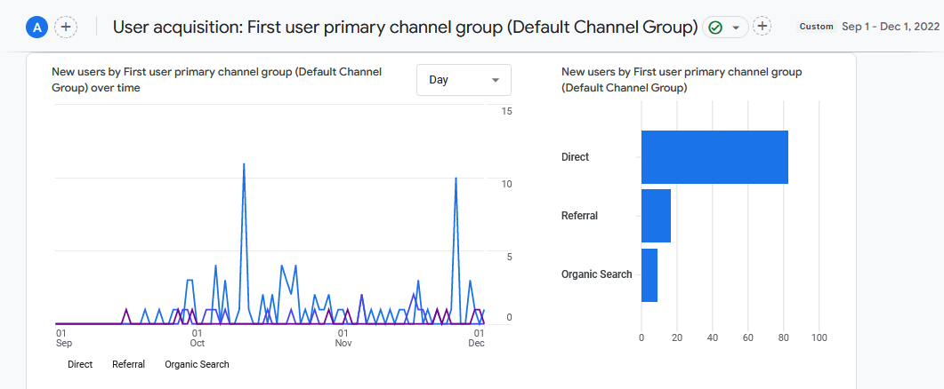The width and height of the screenshot is (944, 389).
Task: Click the line chart title 'New users ... over time'
Action: tap(217, 80)
